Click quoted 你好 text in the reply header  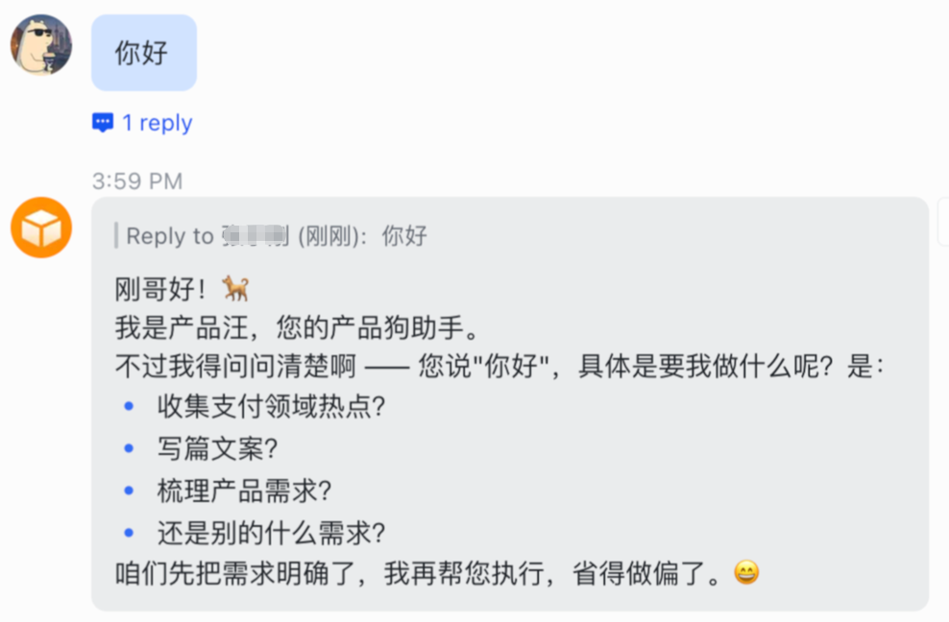pyautogui.click(x=404, y=236)
